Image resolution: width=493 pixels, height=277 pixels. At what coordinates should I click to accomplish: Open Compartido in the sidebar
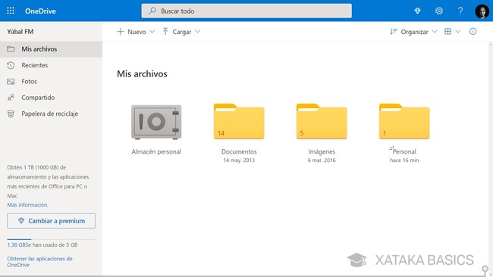[51, 98]
